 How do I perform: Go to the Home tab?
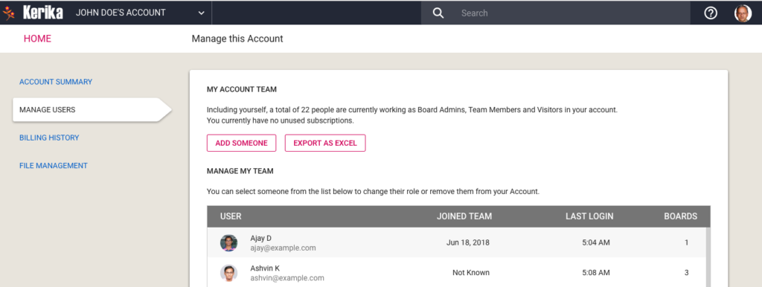click(37, 39)
